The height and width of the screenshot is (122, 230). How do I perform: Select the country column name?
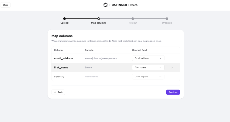(59, 77)
